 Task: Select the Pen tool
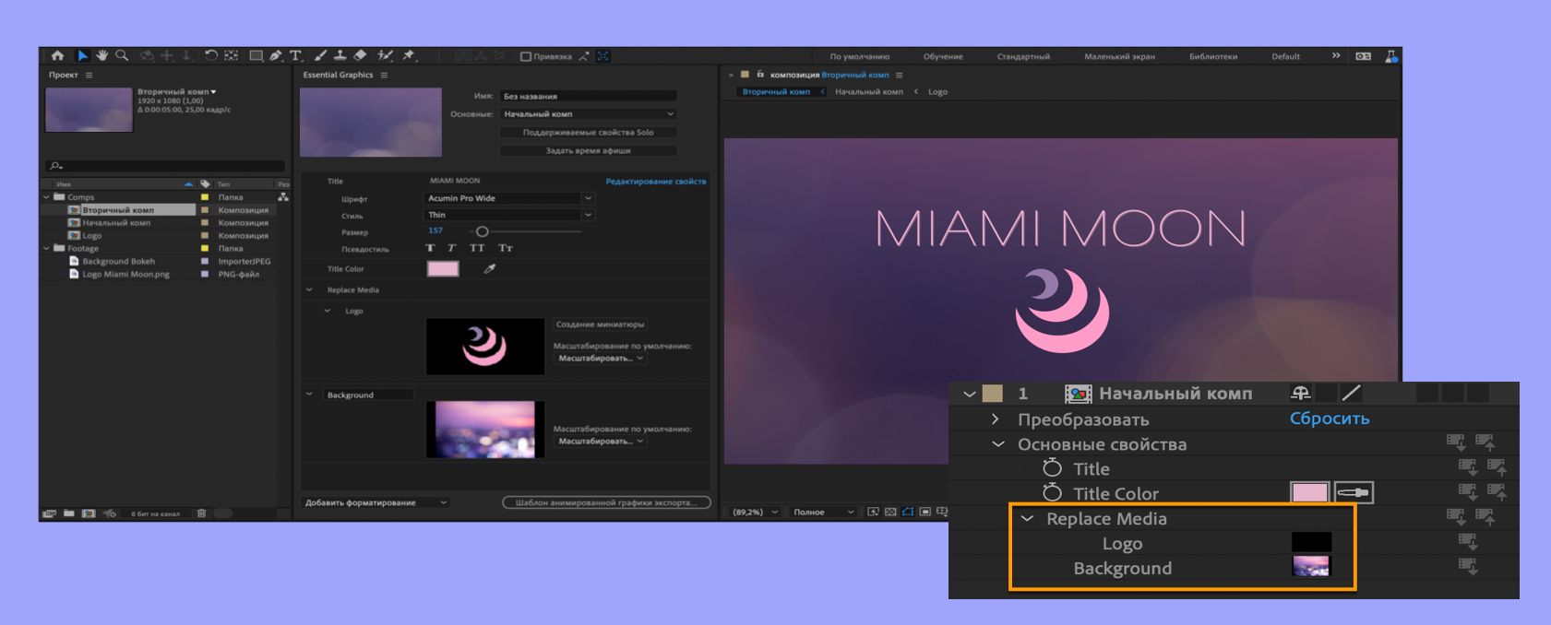(x=276, y=56)
